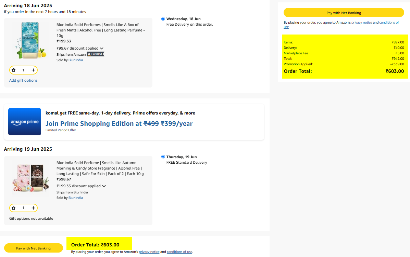Open privacy notice link in order summary
This screenshot has width=410, height=257.
coord(362,23)
